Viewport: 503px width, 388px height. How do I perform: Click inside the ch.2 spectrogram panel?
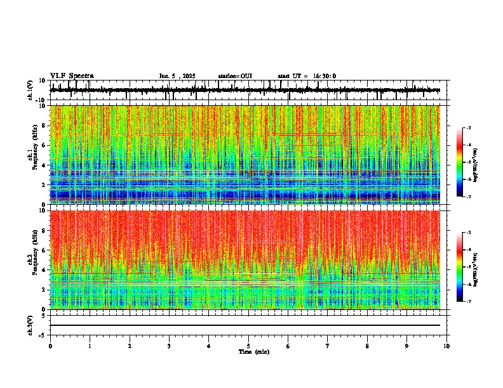(245, 260)
